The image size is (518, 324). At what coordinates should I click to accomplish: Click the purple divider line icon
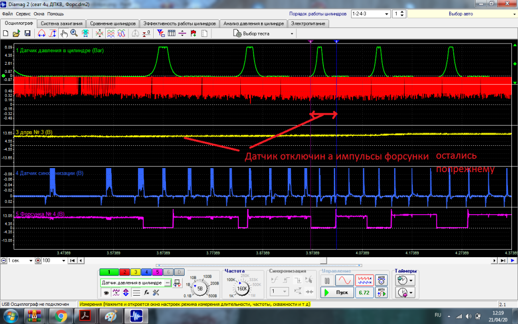click(182, 33)
